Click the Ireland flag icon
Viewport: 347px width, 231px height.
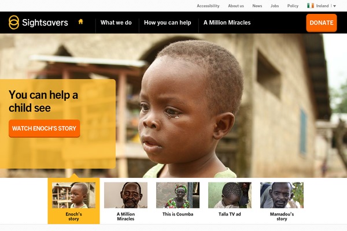click(311, 6)
